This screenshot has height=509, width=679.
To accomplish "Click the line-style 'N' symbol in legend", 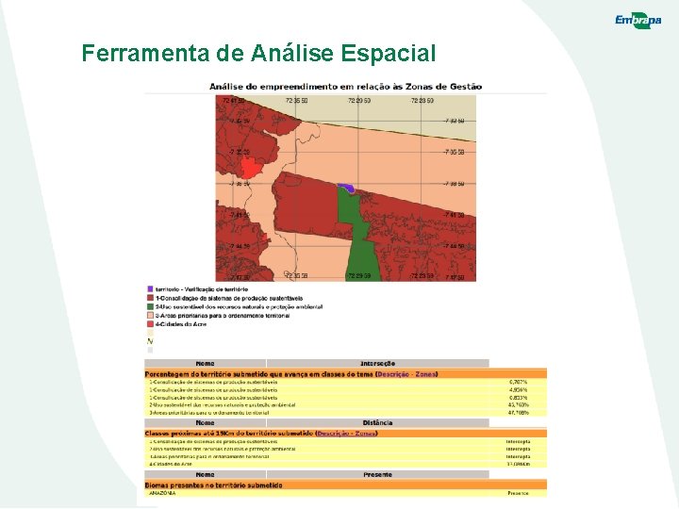I will coord(150,341).
